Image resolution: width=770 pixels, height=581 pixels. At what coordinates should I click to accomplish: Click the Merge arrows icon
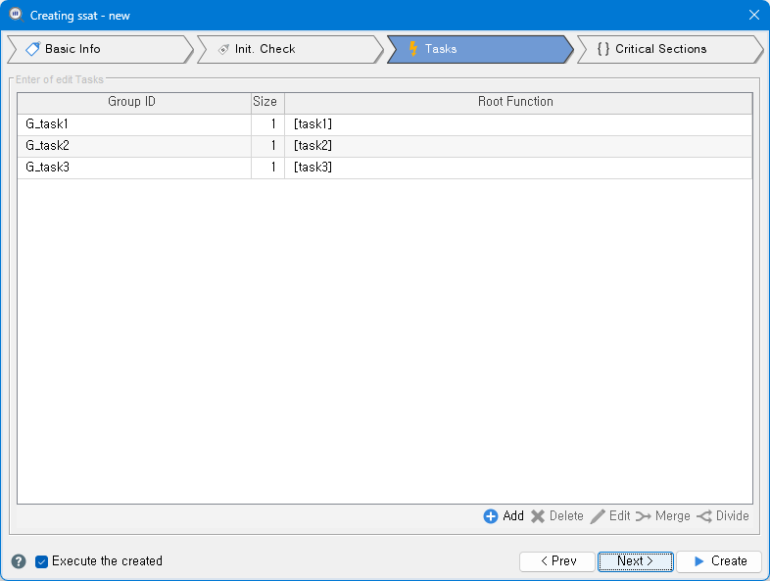[x=644, y=516]
